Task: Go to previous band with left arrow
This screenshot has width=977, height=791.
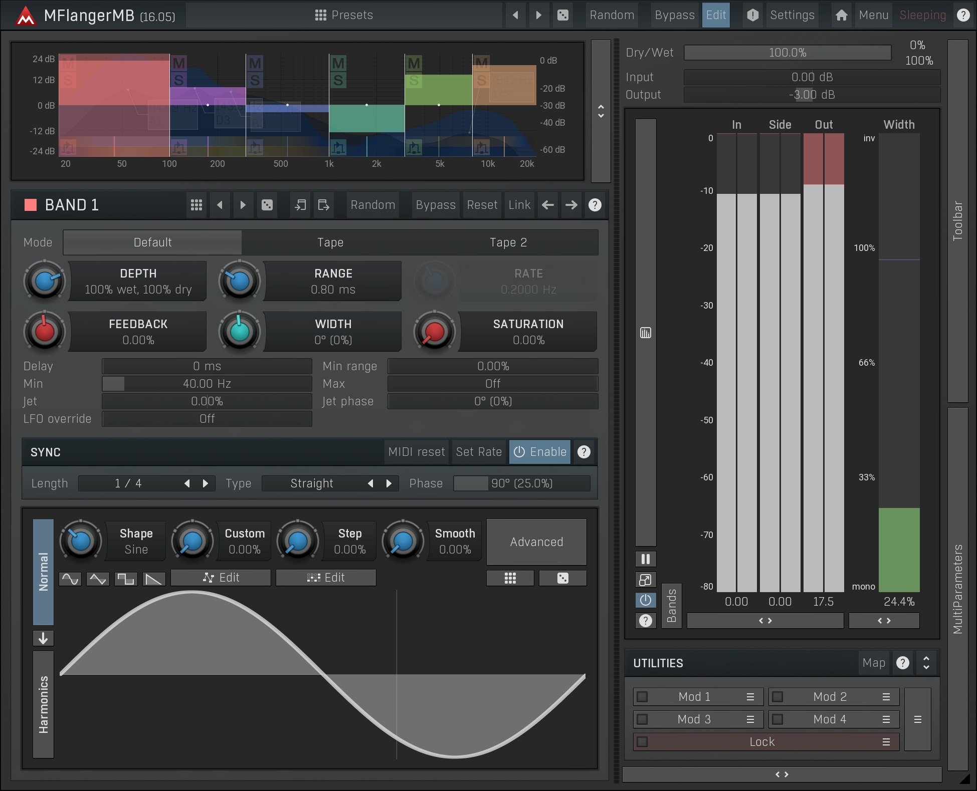Action: click(548, 205)
